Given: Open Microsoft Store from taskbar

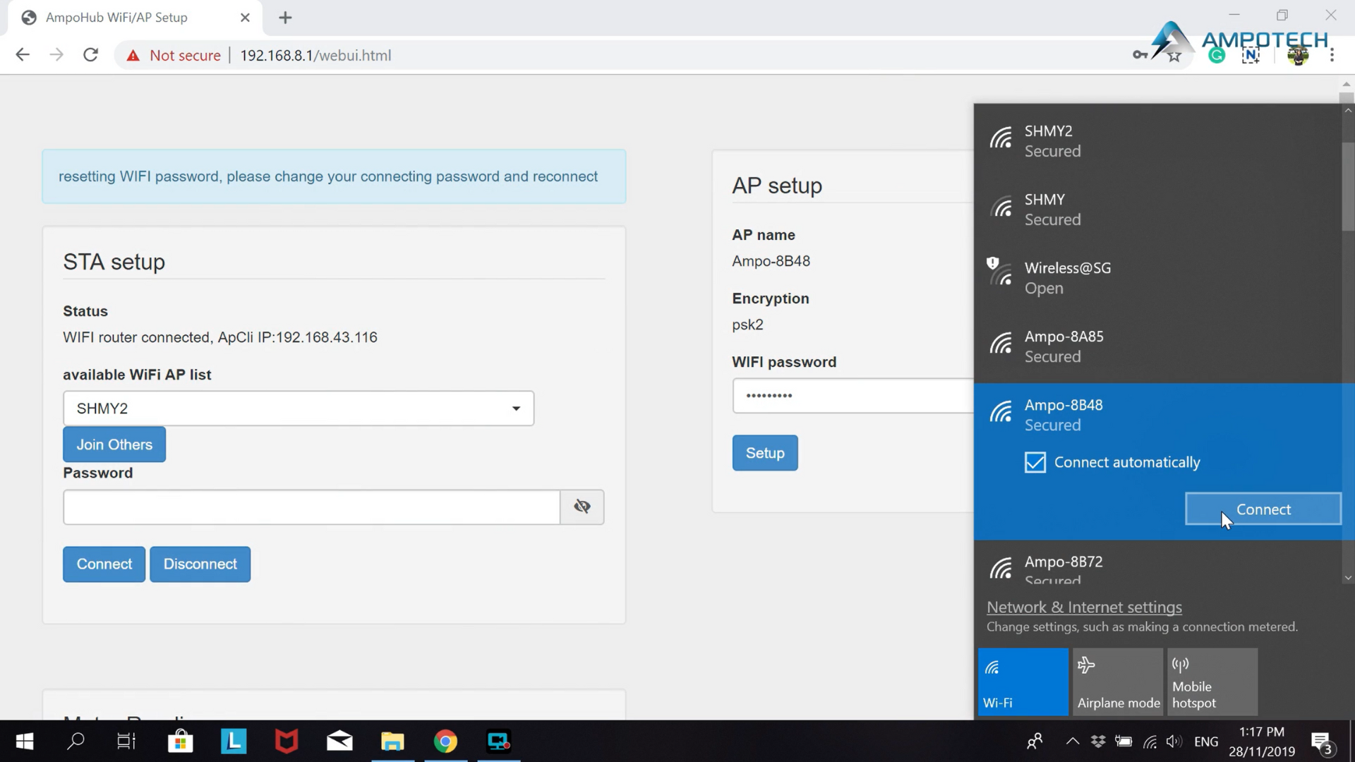Looking at the screenshot, I should click(x=181, y=742).
